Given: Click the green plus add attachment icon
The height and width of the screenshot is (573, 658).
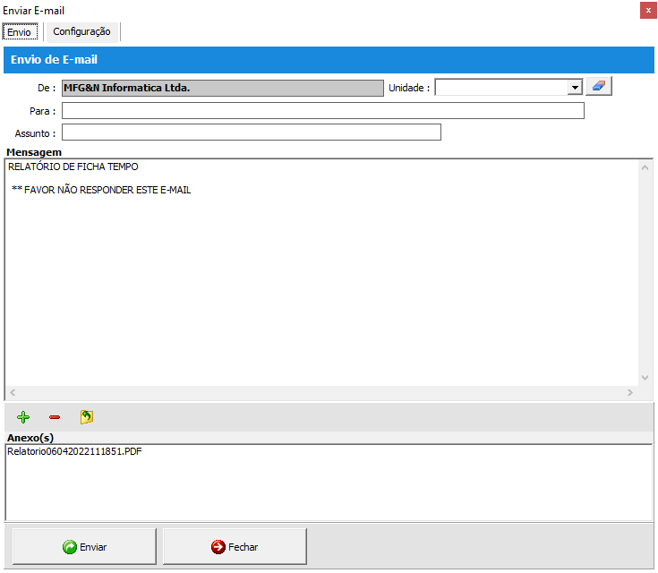Looking at the screenshot, I should 23,417.
